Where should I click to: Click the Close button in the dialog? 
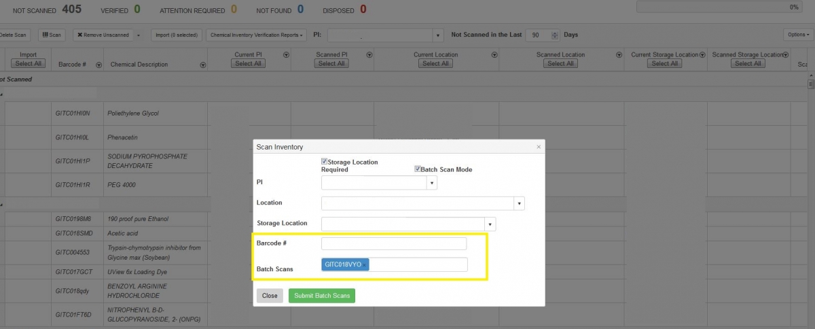(x=270, y=296)
